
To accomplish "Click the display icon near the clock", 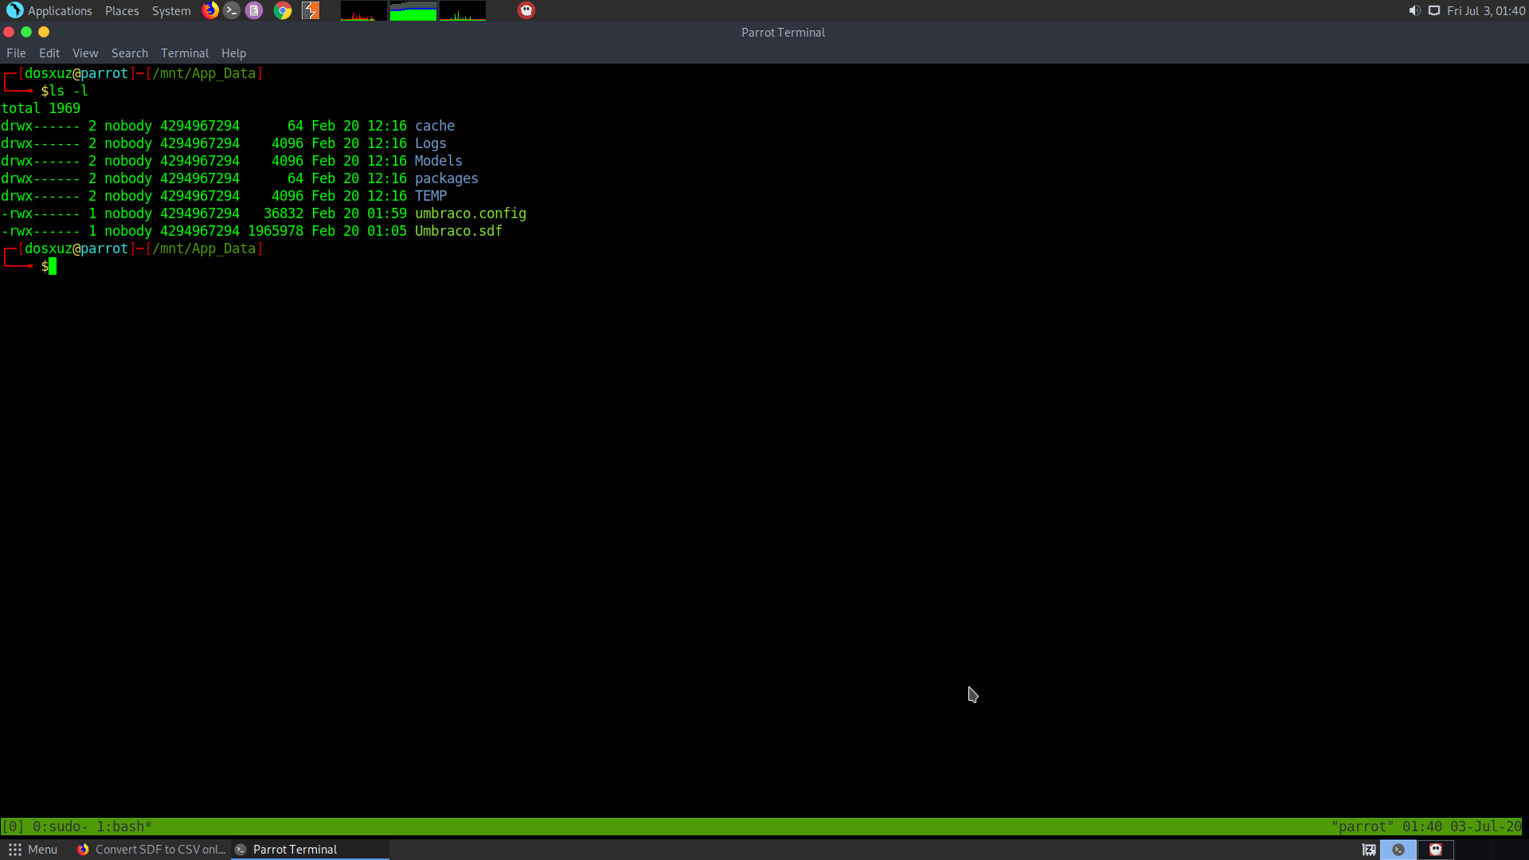I will point(1434,10).
